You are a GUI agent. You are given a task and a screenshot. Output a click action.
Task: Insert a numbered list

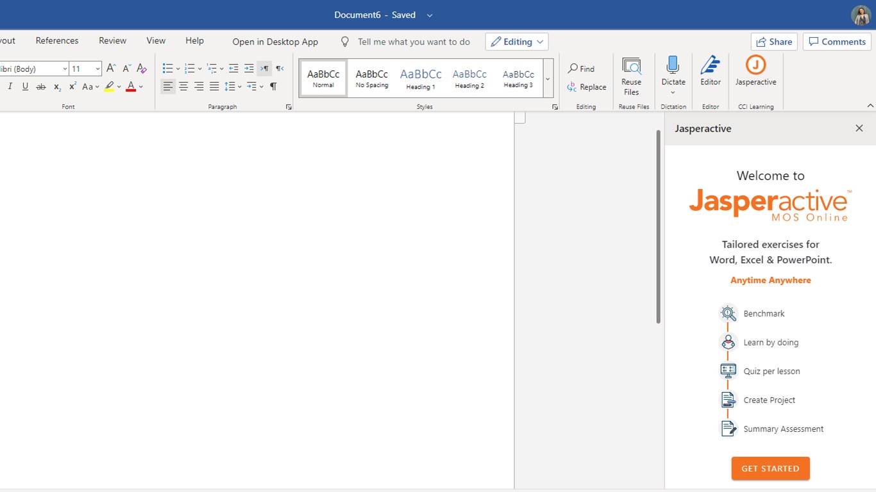pyautogui.click(x=189, y=69)
